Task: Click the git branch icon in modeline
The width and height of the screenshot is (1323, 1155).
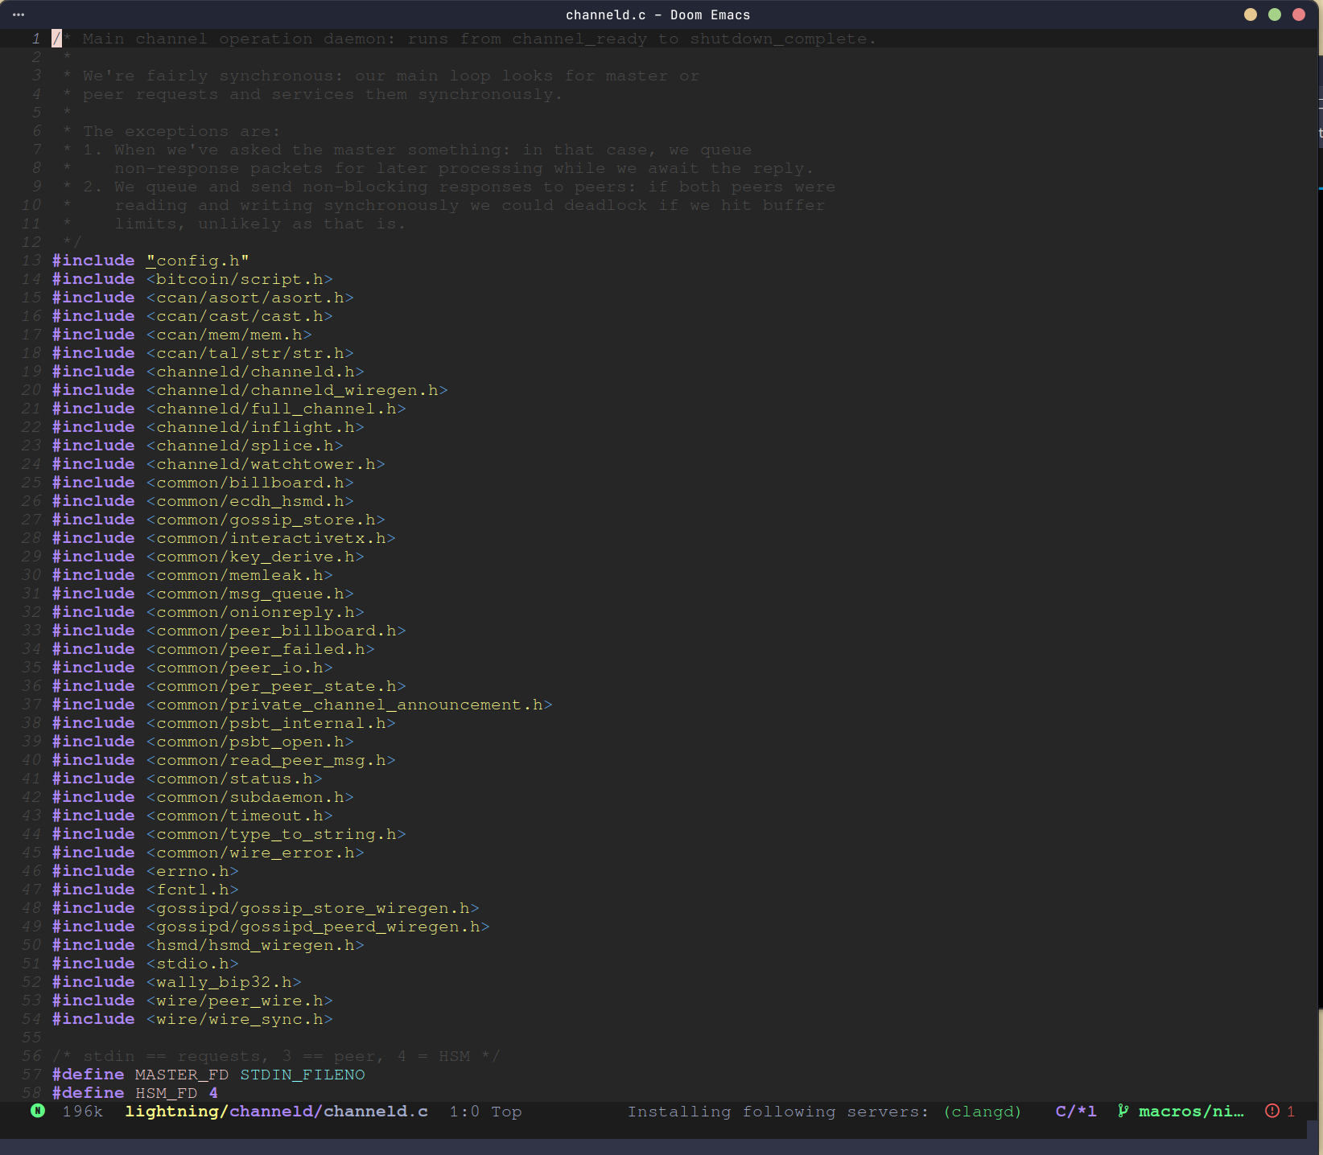Action: [x=1123, y=1111]
